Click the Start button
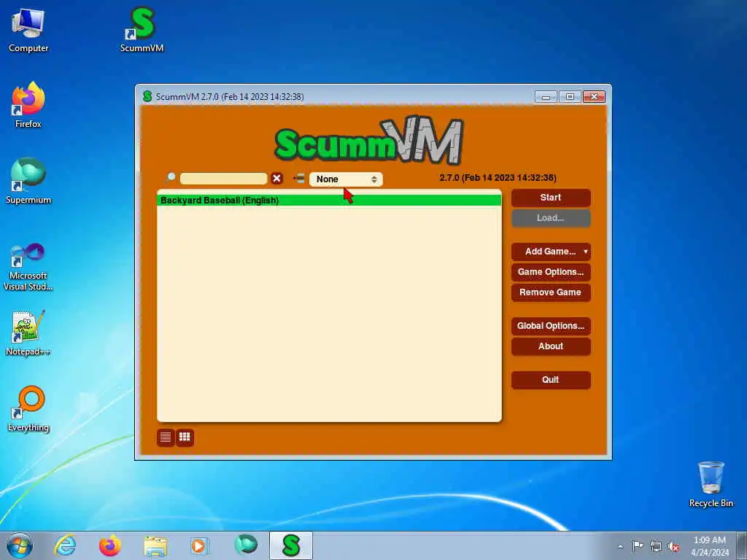Viewport: 747px width, 560px height. click(551, 198)
